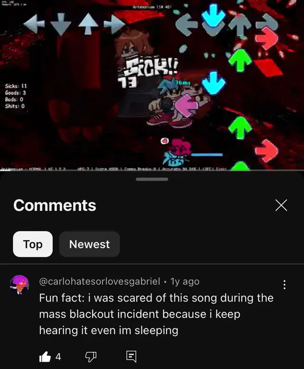The image size is (304, 369).
Task: Select the Top comments sort tab
Action: (33, 244)
